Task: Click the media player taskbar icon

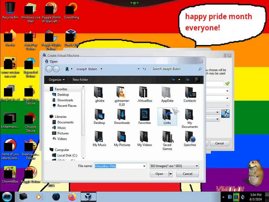Action: (x=39, y=197)
